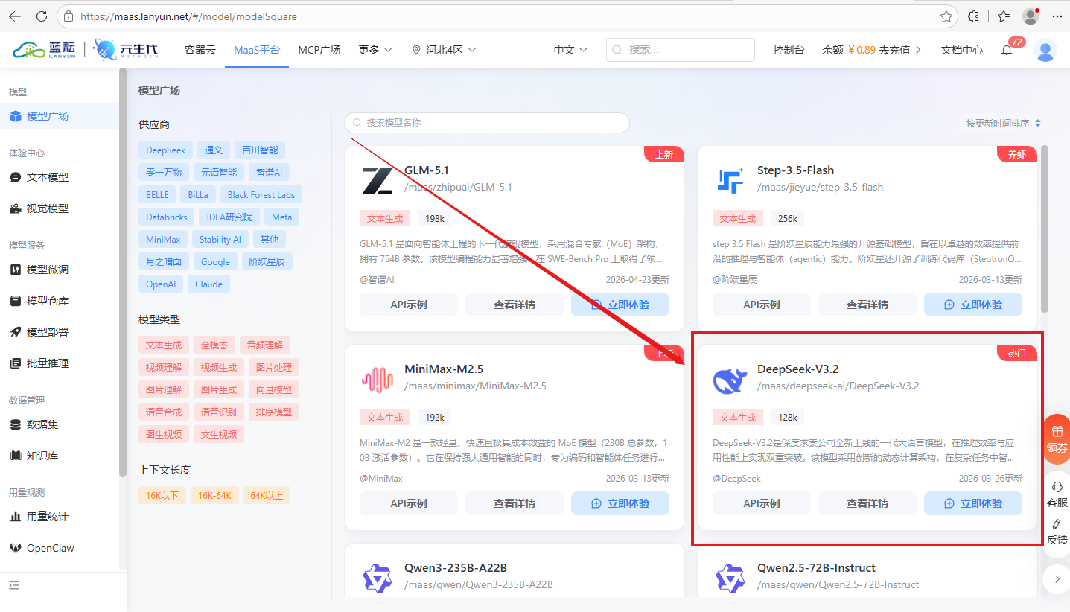The image size is (1070, 612).
Task: Click 搜索模型名称 search field
Action: (x=487, y=123)
